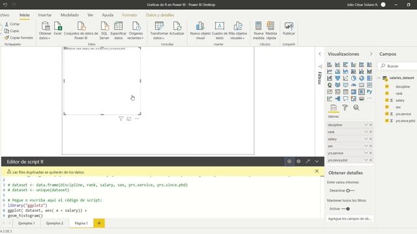This screenshot has width=417, height=234.
Task: Select the funnel visual icon
Action: pyautogui.click(x=338, y=78)
